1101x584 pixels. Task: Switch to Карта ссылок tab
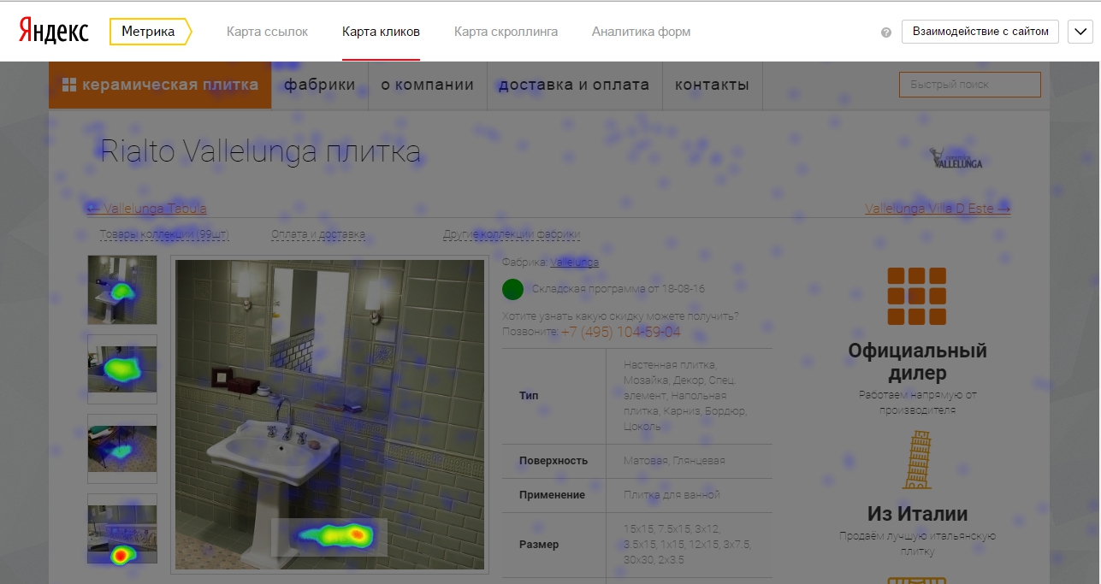pyautogui.click(x=267, y=32)
